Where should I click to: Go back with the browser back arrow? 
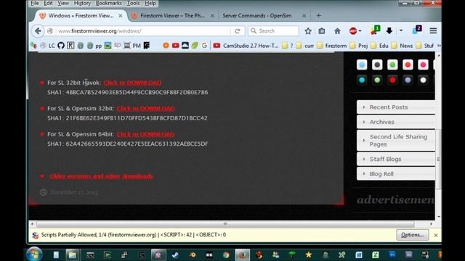tap(38, 30)
